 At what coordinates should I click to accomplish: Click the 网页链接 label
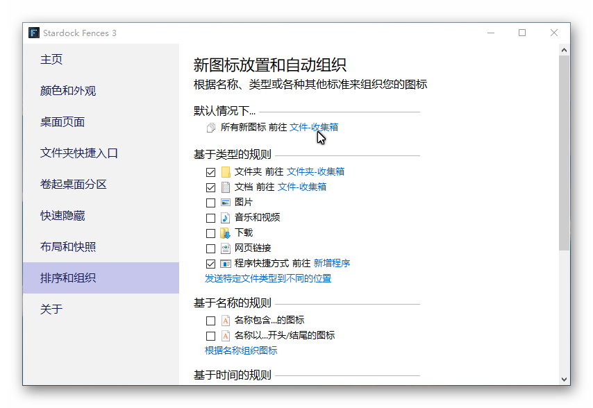(x=253, y=248)
